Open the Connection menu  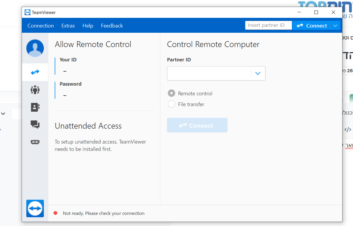pos(41,26)
